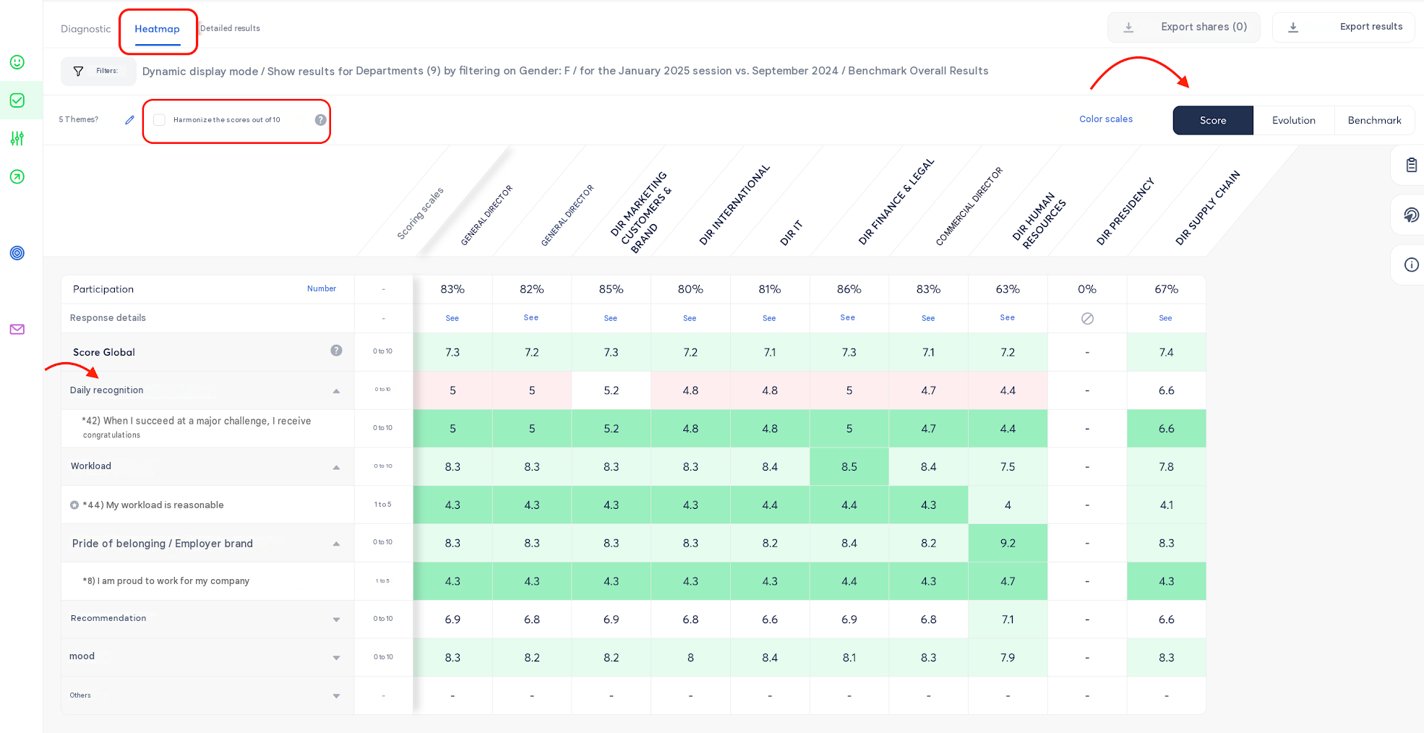Expand the mood theme row

coord(336,658)
